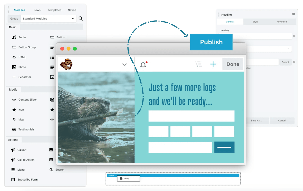Image resolution: width=303 pixels, height=191 pixels.
Task: Open the Advanced tab
Action: pos(282,22)
